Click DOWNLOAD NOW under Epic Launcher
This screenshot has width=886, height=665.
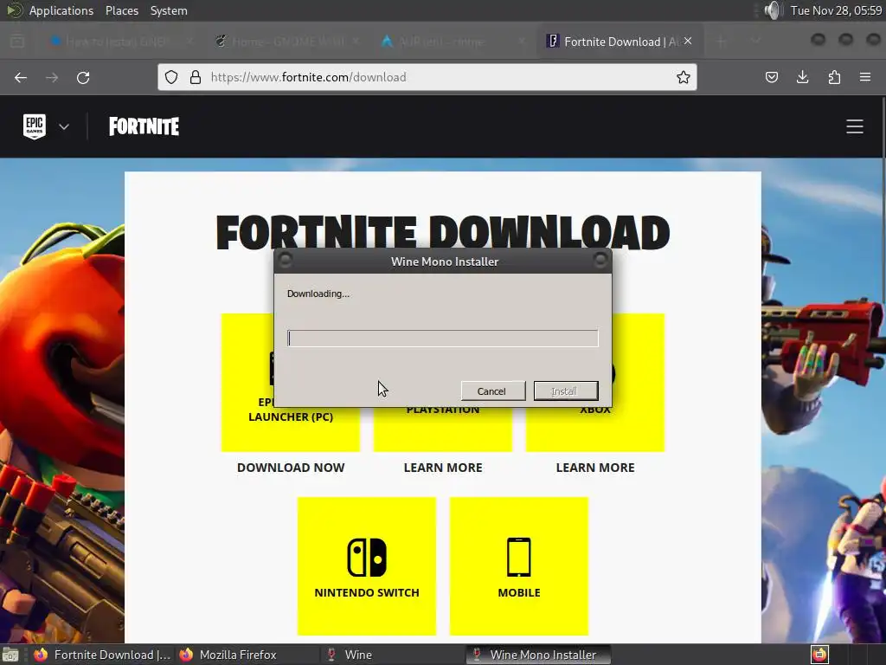(x=291, y=468)
